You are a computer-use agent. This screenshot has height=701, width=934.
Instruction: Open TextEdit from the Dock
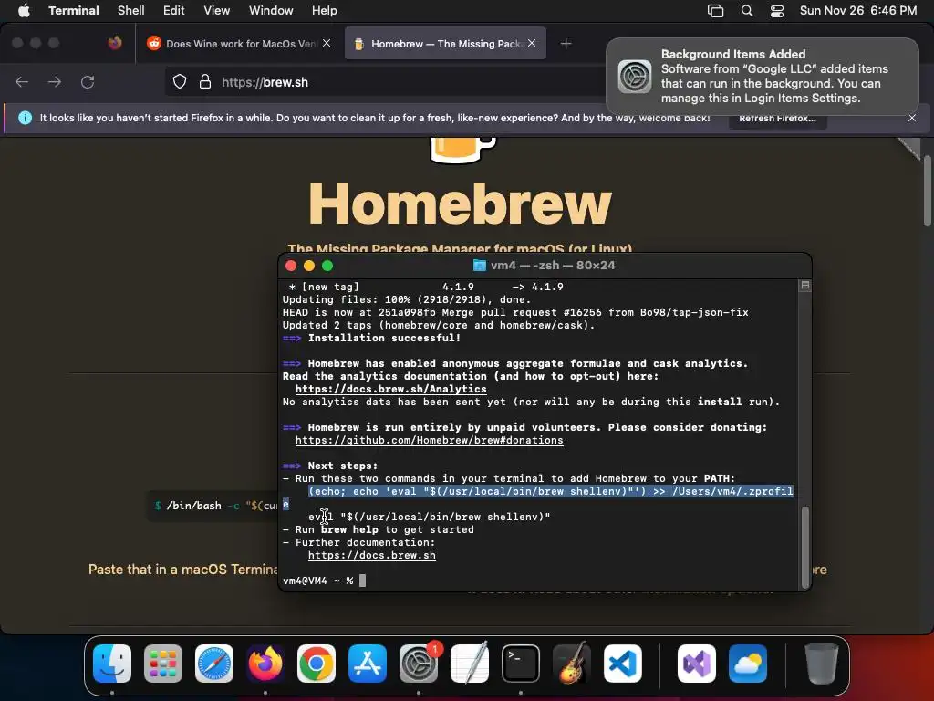click(x=470, y=663)
